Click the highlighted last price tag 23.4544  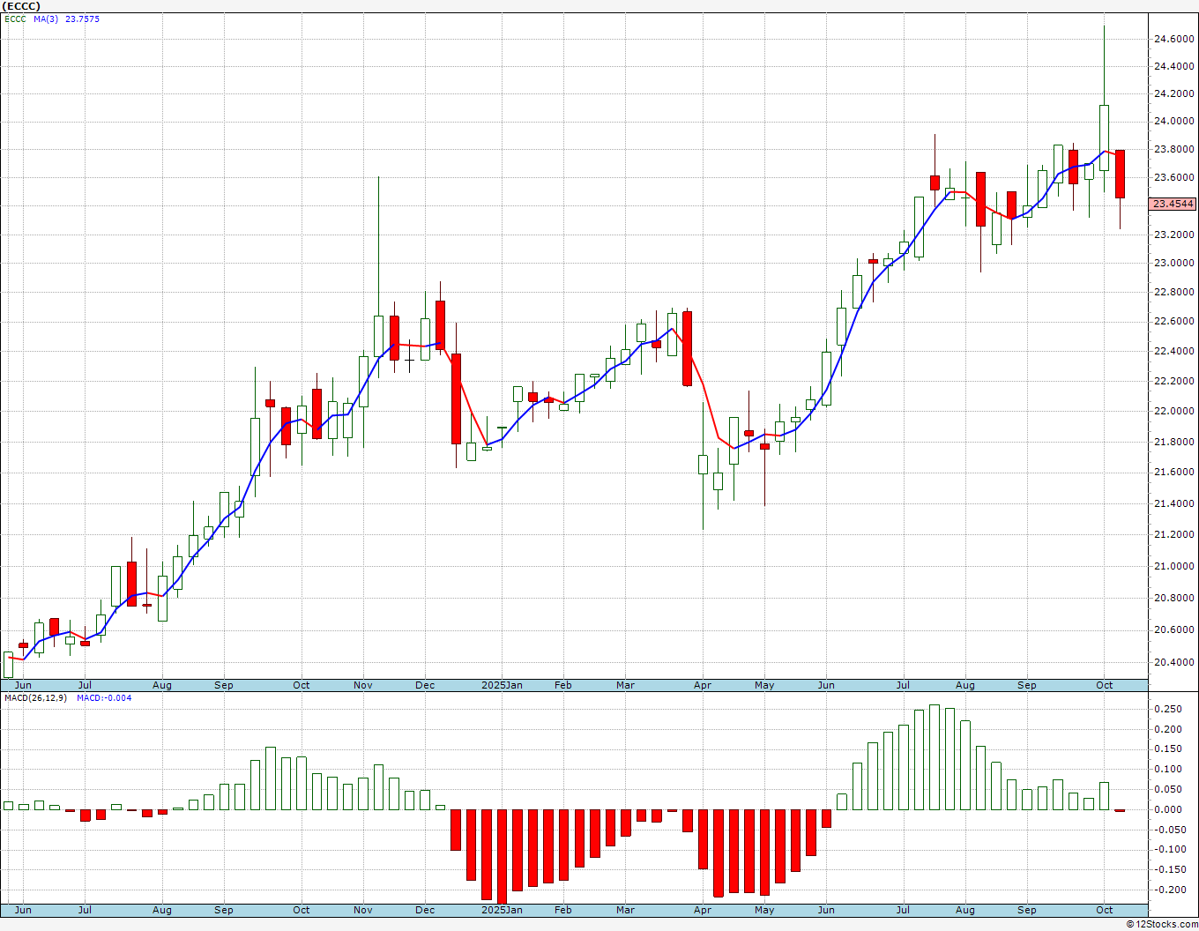coord(1173,205)
